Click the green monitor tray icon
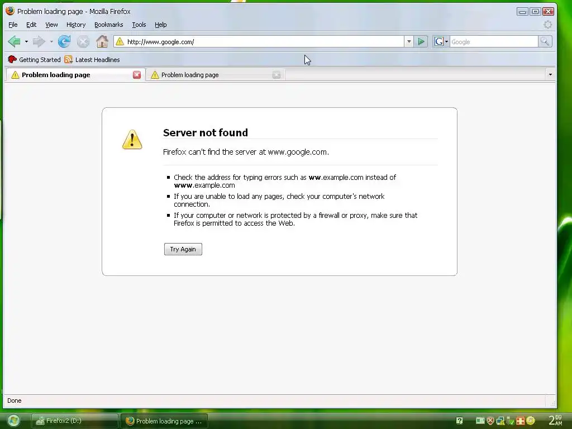 tap(480, 421)
